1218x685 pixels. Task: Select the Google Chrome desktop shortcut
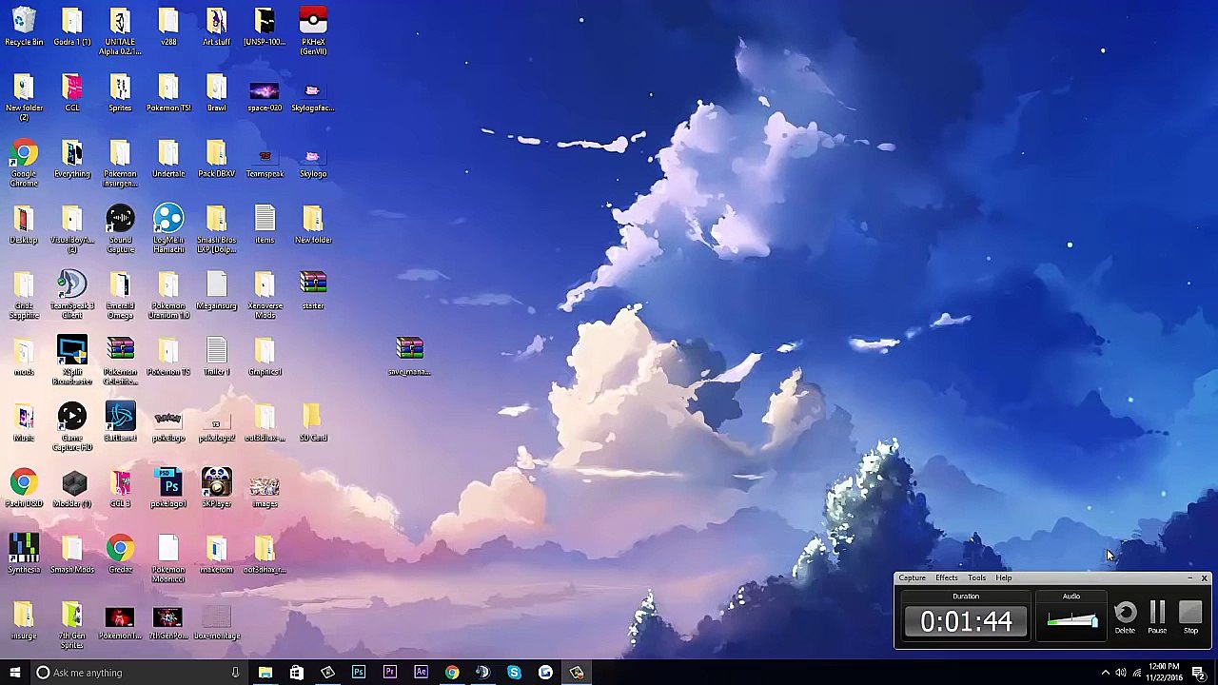tap(24, 163)
